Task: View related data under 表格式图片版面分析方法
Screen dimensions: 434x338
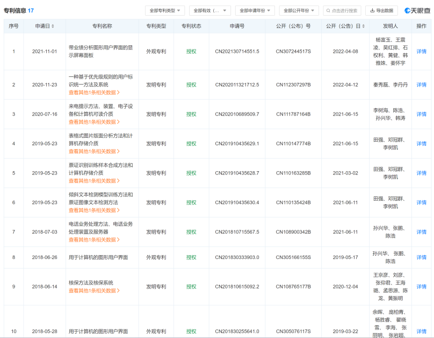Action: click(94, 151)
